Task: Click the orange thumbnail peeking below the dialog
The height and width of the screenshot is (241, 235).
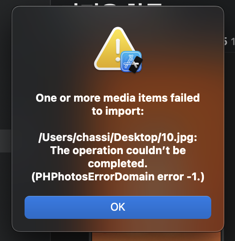Action: point(156,236)
